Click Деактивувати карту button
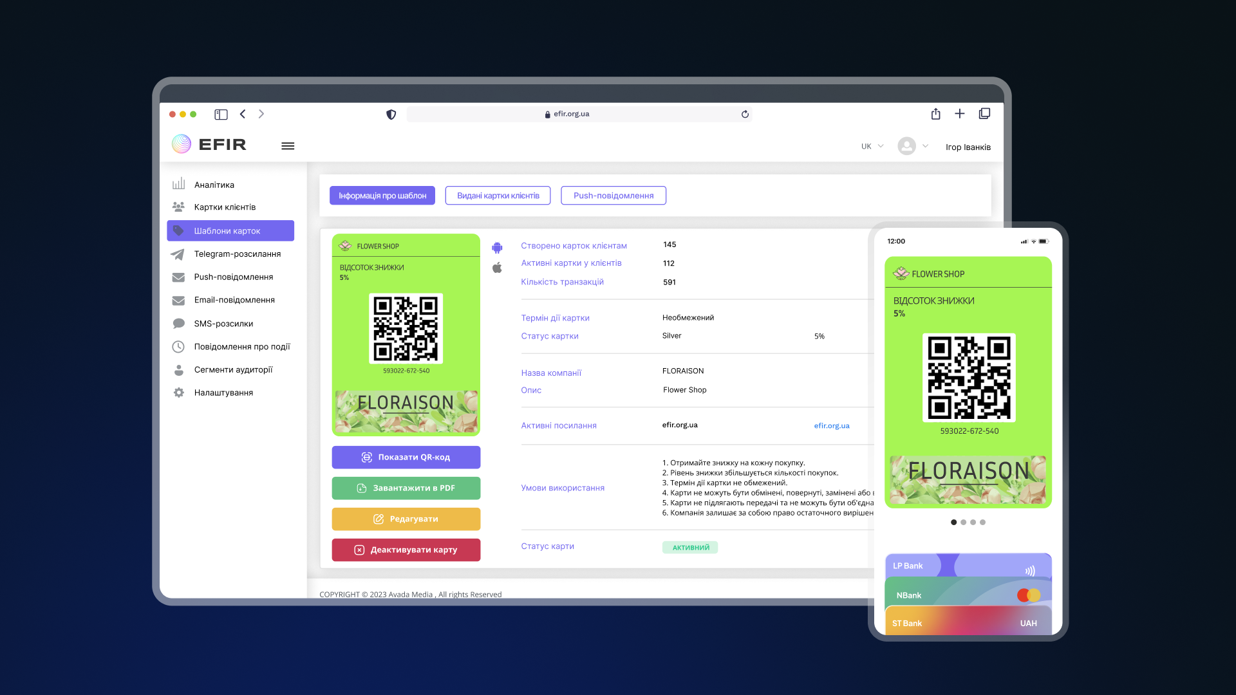Viewport: 1236px width, 695px height. coord(406,550)
